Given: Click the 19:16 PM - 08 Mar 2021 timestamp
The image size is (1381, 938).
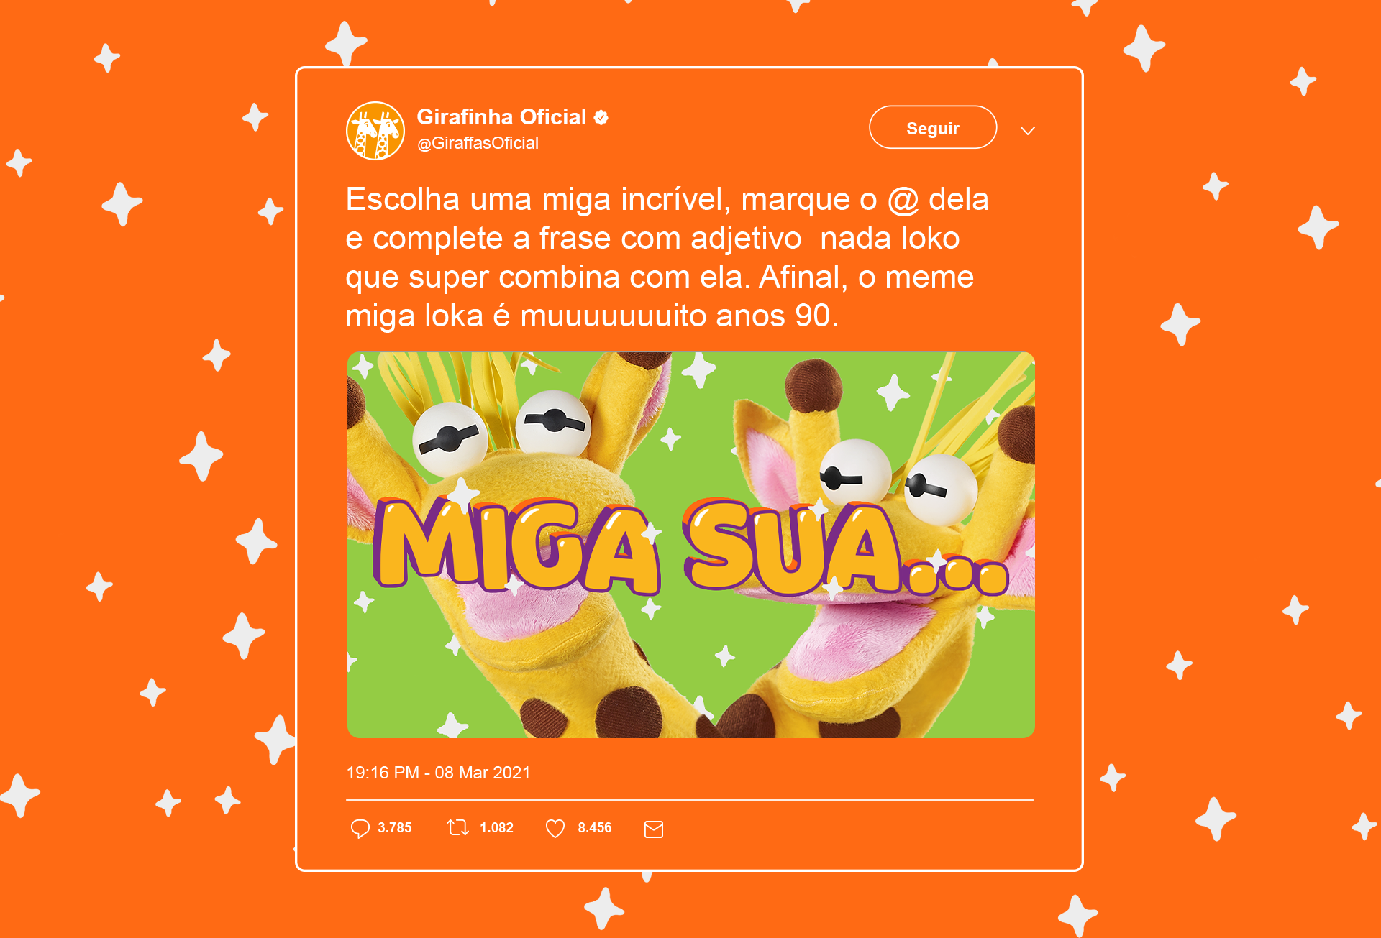Looking at the screenshot, I should [x=438, y=773].
